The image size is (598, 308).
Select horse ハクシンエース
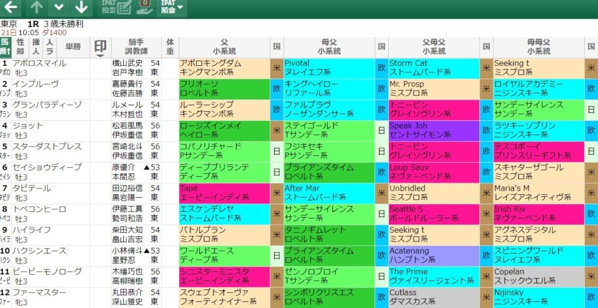(39, 251)
